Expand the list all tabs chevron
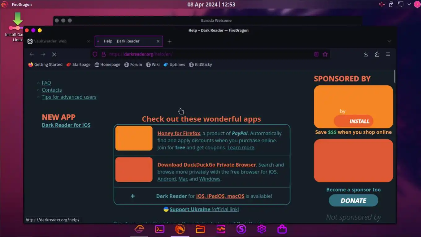This screenshot has height=237, width=421. (389, 41)
